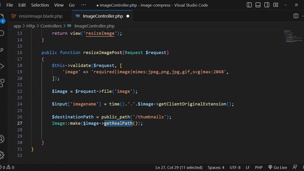Open the Manage gear menu
The width and height of the screenshot is (304, 171).
(2, 155)
